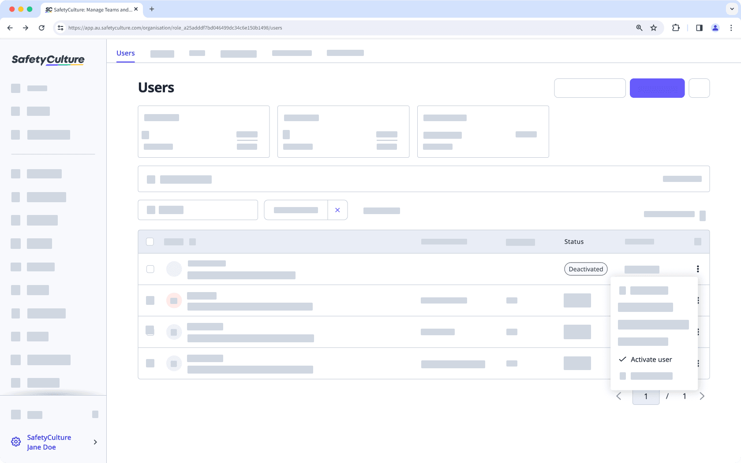Open the browser extensions puzzle icon

[675, 27]
